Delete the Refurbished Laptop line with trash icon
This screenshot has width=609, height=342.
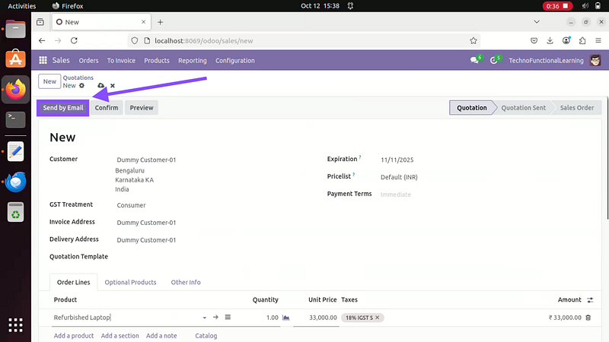[x=588, y=318]
